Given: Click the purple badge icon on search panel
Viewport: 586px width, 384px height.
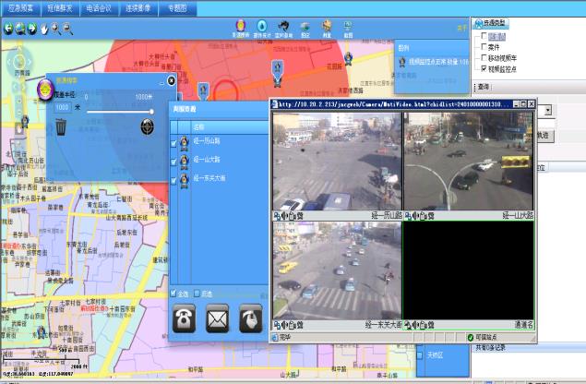Looking at the screenshot, I should [45, 90].
